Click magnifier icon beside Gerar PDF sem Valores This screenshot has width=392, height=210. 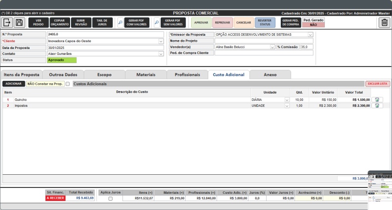pos(157,23)
